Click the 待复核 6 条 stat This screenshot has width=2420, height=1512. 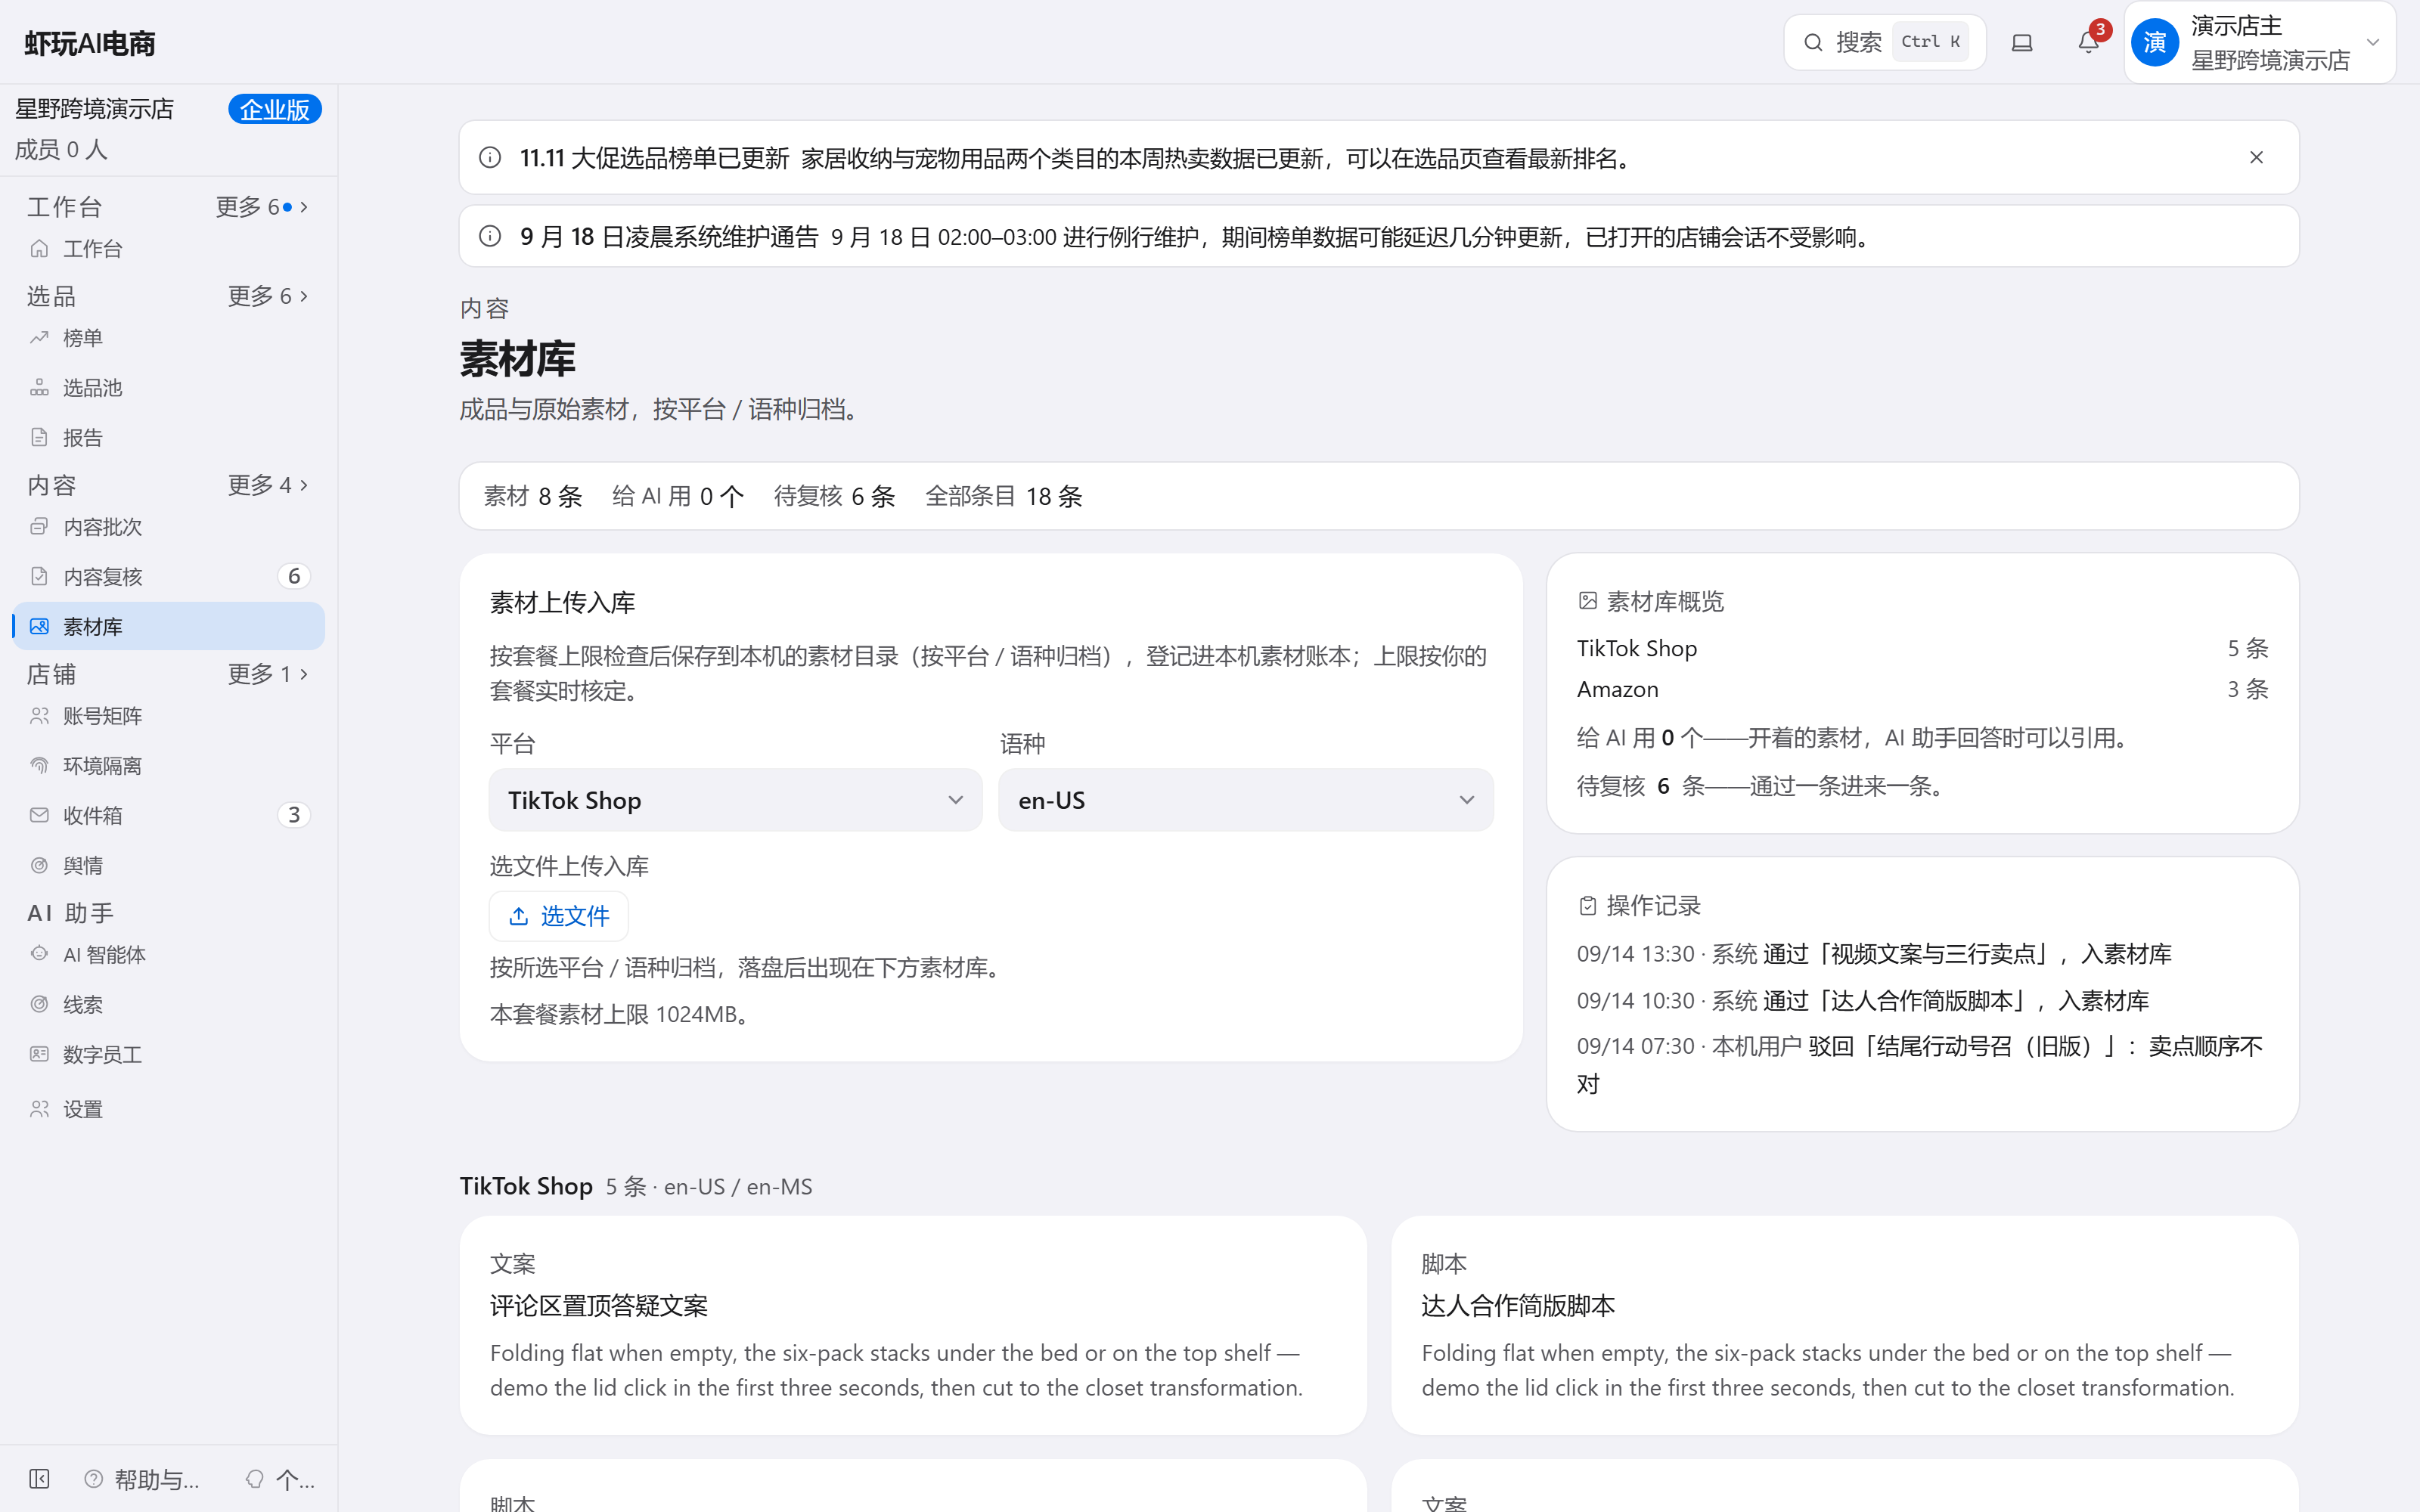click(x=834, y=497)
